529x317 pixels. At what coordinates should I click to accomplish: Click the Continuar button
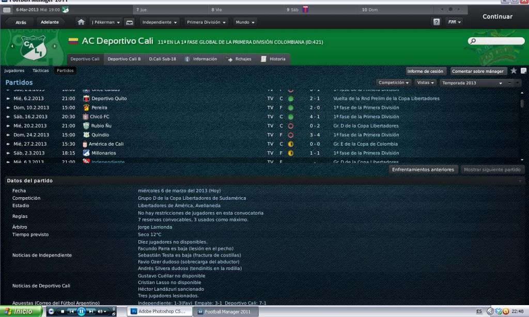tap(497, 17)
